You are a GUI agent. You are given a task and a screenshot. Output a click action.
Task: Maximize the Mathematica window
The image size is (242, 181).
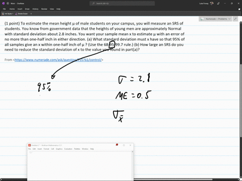[124, 145]
